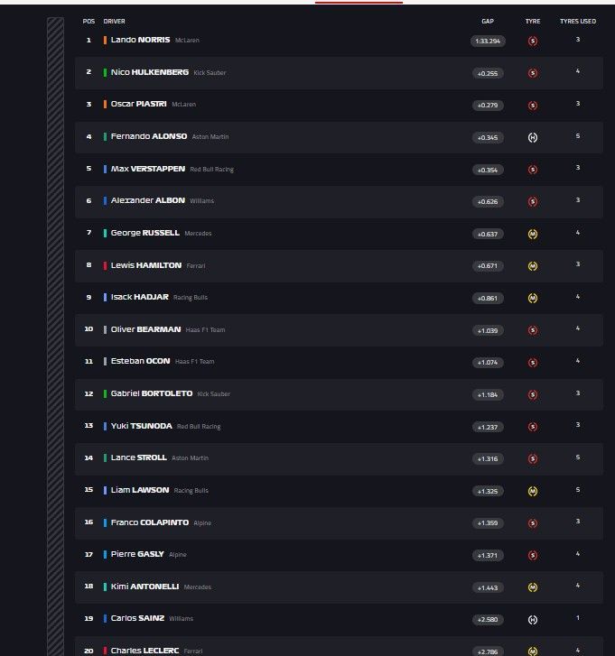Click the DRIVER column header

115,21
